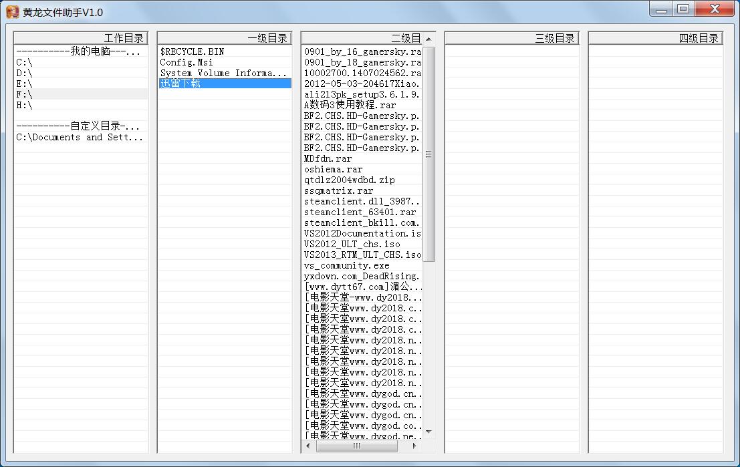This screenshot has height=467, width=740.
Task: Minimize the 黄龙文件助手 window
Action: point(661,9)
